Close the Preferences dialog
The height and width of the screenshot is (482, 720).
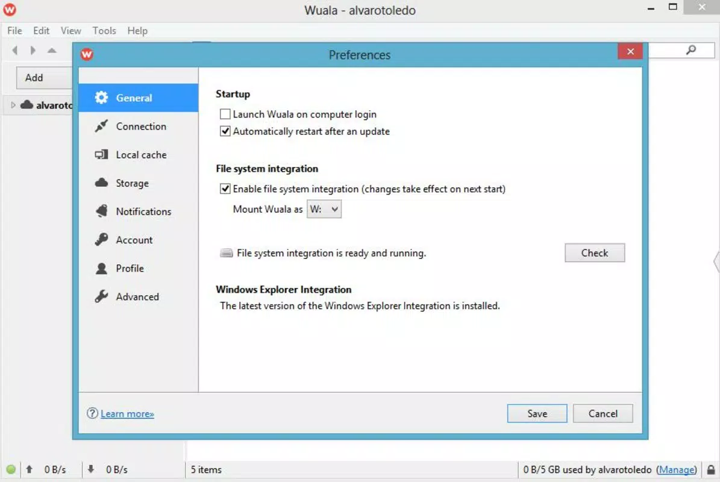click(x=630, y=51)
